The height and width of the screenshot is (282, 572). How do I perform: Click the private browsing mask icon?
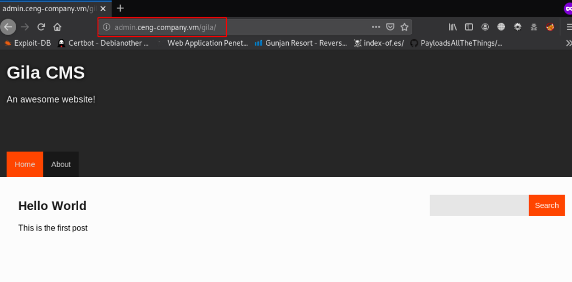pos(568,8)
